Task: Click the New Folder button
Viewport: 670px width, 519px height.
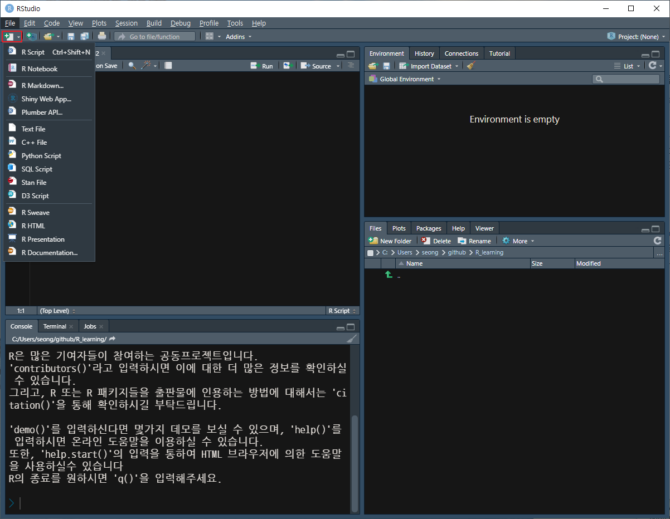Action: click(x=390, y=241)
